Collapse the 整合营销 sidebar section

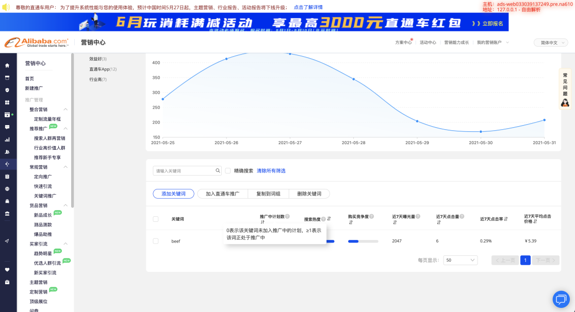pos(65,110)
